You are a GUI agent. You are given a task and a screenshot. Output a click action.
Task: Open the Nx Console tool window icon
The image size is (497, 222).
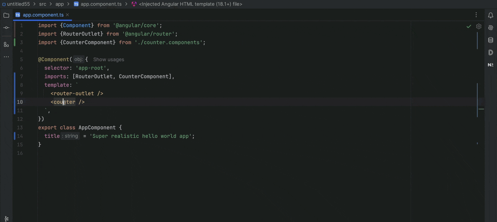coord(490,64)
